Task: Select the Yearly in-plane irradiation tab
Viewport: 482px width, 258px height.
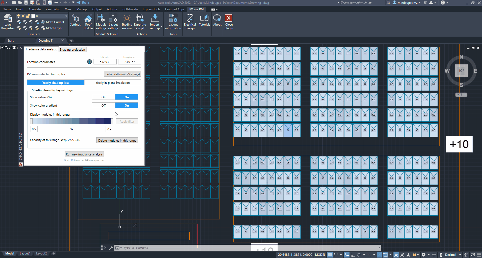Action: (x=113, y=82)
